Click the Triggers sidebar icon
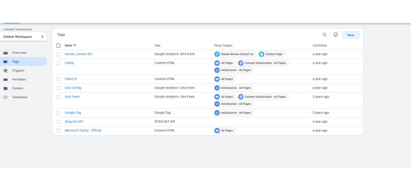Viewport: 411px width, 188px height. [5, 70]
